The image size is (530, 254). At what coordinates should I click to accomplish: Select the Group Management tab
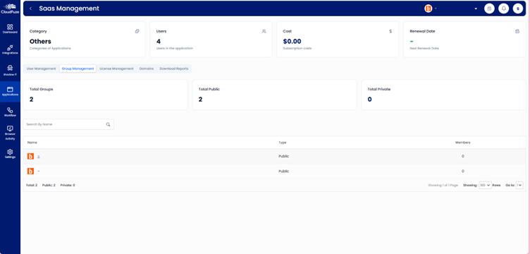click(x=78, y=68)
